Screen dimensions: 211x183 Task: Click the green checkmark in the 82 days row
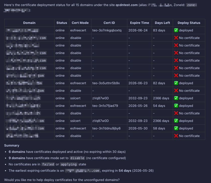pyautogui.click(x=176, y=83)
